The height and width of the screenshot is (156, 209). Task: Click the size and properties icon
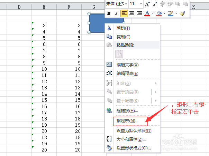[109, 139]
